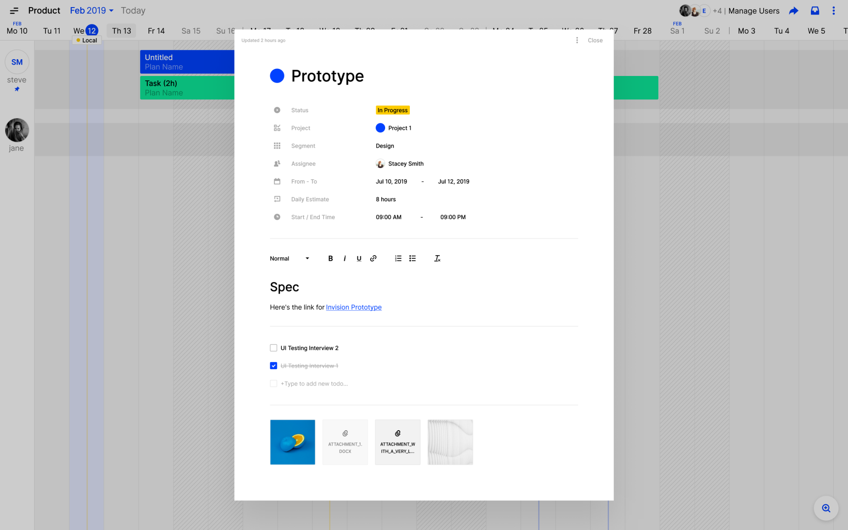The image size is (848, 530).
Task: Clear text formatting with the Tx icon
Action: 437,258
